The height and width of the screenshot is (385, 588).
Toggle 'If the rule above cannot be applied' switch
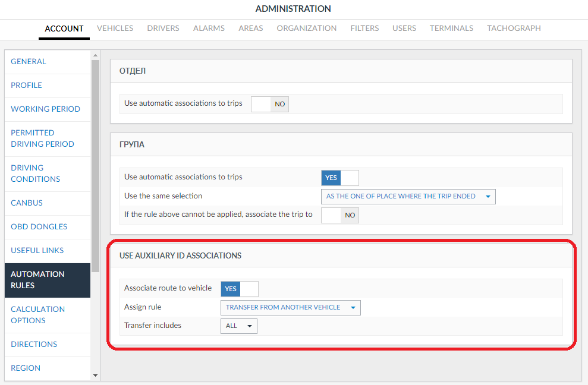click(x=339, y=215)
